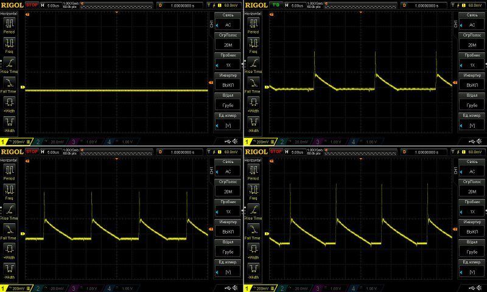This screenshot has width=487, height=292.
Task: Click the red STOP indicator in top-left scope
Action: [32, 5]
